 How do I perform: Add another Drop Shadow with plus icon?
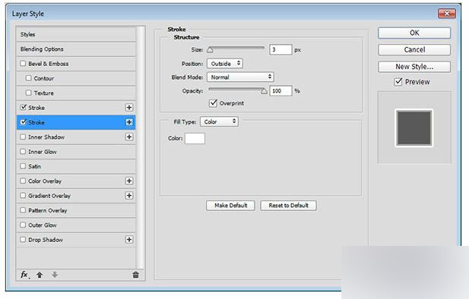[x=129, y=240]
